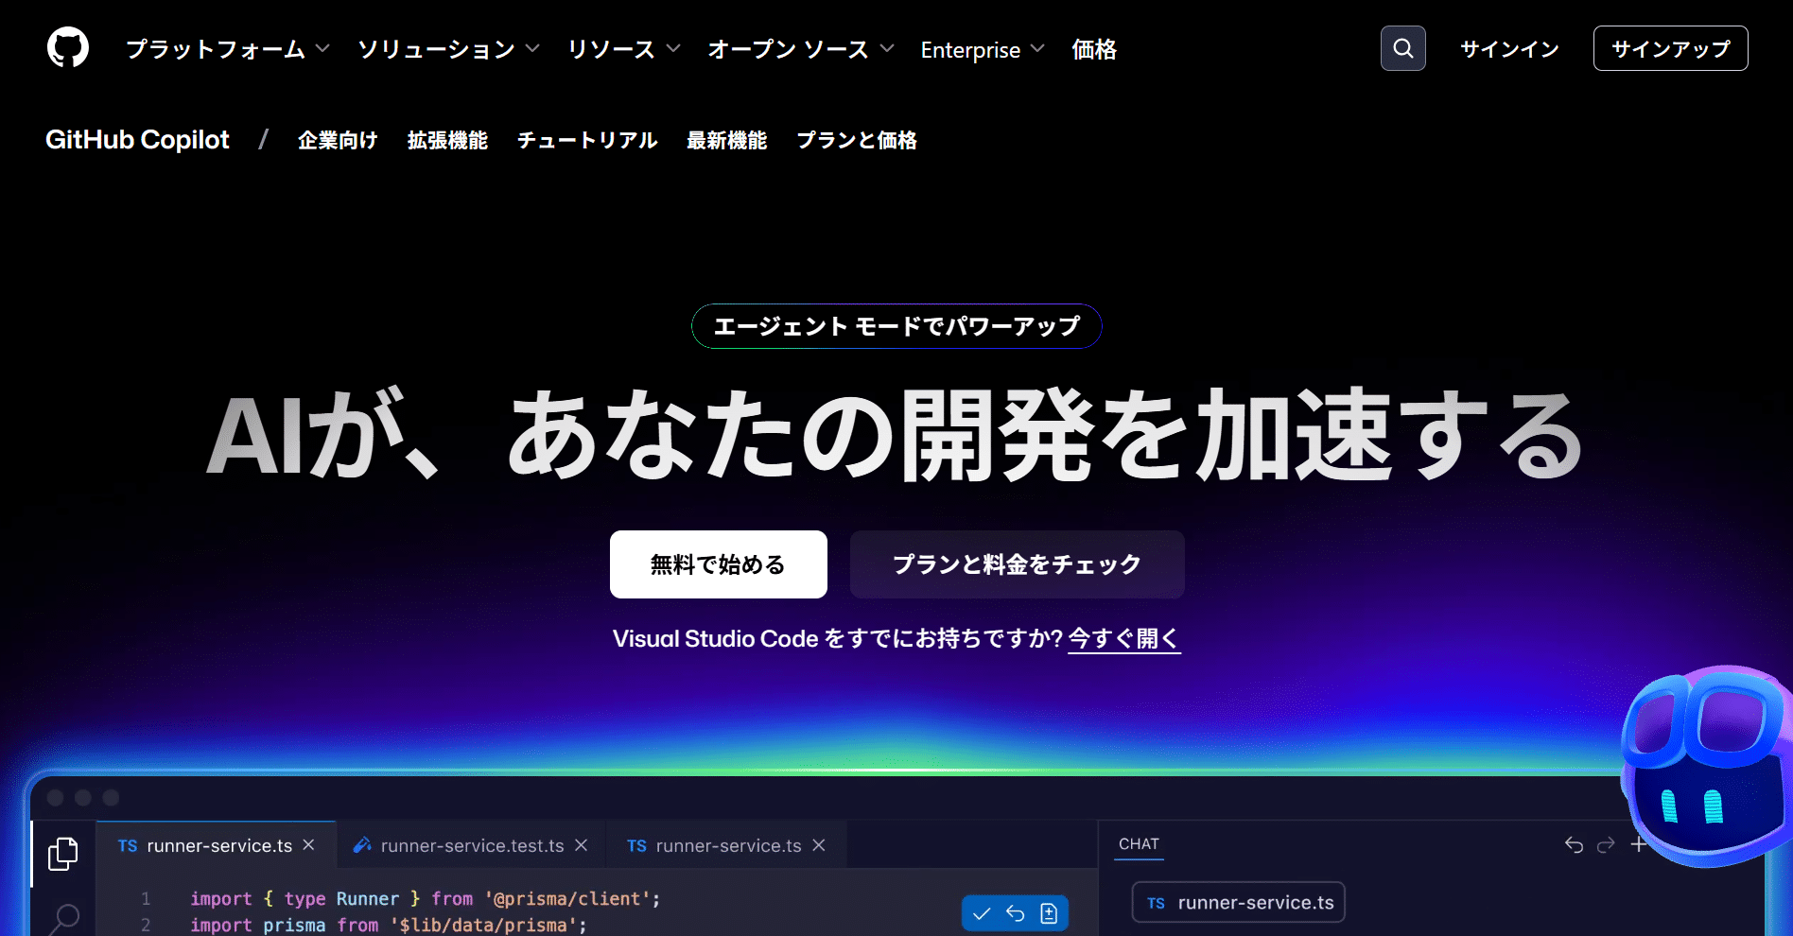Go to プランと価格 section
Image resolution: width=1793 pixels, height=936 pixels.
(857, 140)
